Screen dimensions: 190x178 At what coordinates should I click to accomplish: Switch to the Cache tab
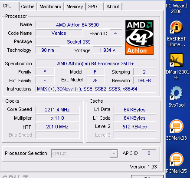coord(28,7)
